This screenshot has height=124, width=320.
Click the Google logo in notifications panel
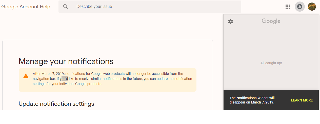pyautogui.click(x=271, y=21)
